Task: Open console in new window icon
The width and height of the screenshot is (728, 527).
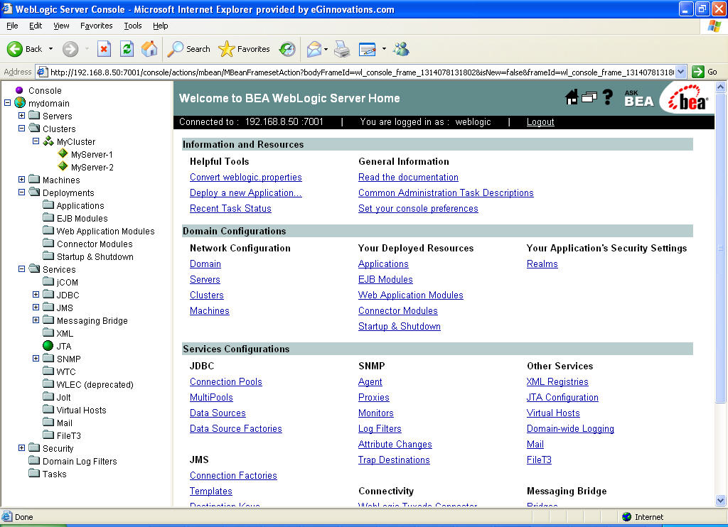Action: [x=589, y=97]
